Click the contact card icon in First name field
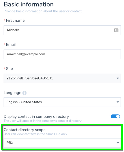The height and width of the screenshot is (152, 124). (x=116, y=30)
